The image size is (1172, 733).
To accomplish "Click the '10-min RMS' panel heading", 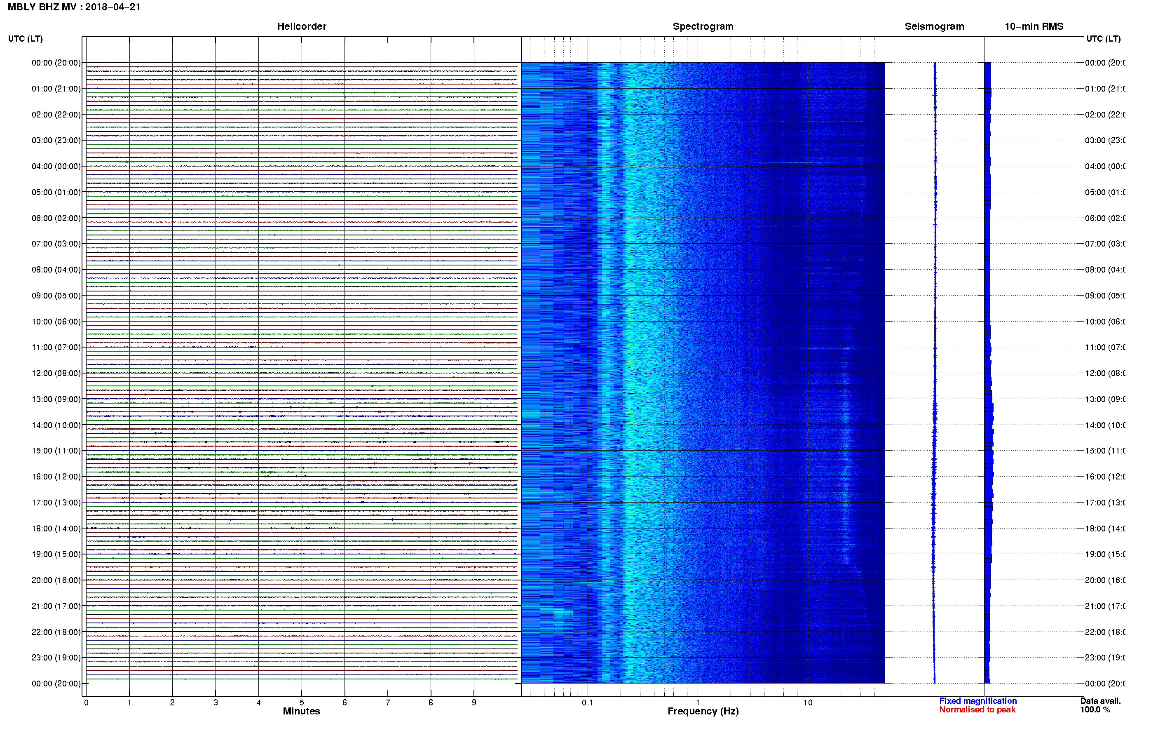I will tap(1034, 27).
